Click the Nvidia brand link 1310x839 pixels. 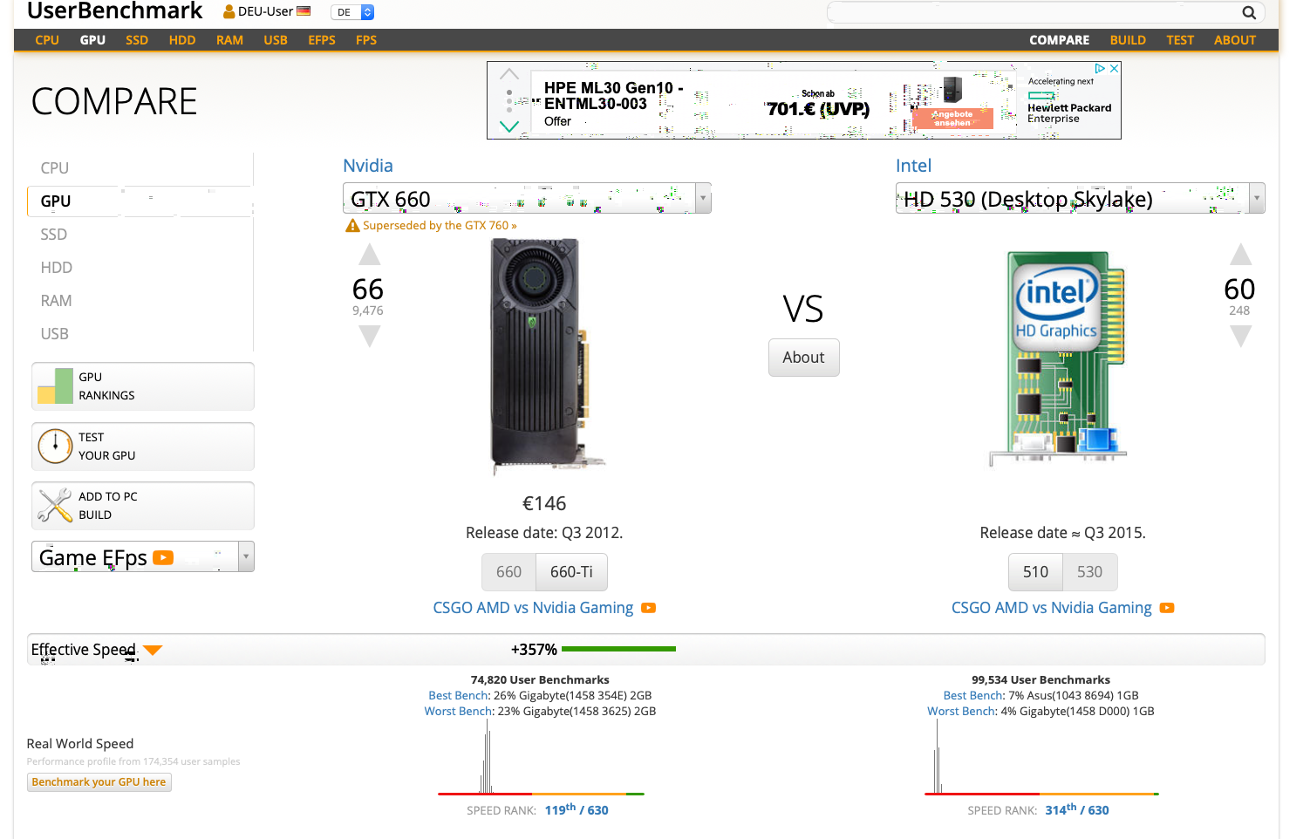(368, 166)
